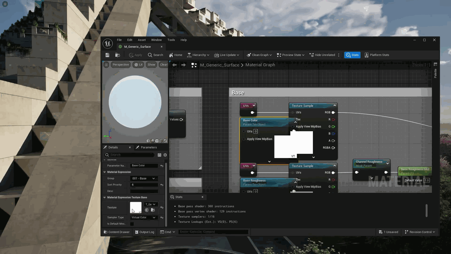Use selected asset for Texture
451x254 pixels.
pyautogui.click(x=147, y=210)
